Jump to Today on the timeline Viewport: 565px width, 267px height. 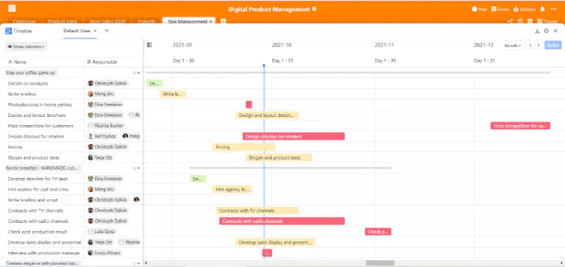tap(552, 46)
